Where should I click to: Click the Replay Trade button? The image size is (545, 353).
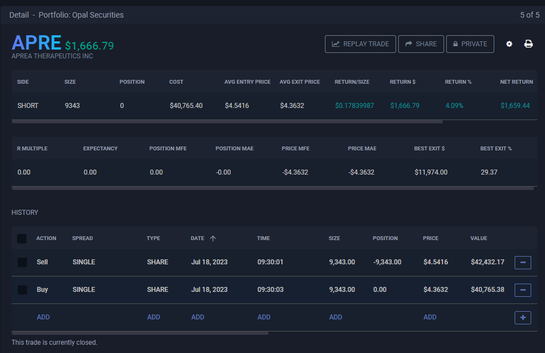tap(360, 44)
